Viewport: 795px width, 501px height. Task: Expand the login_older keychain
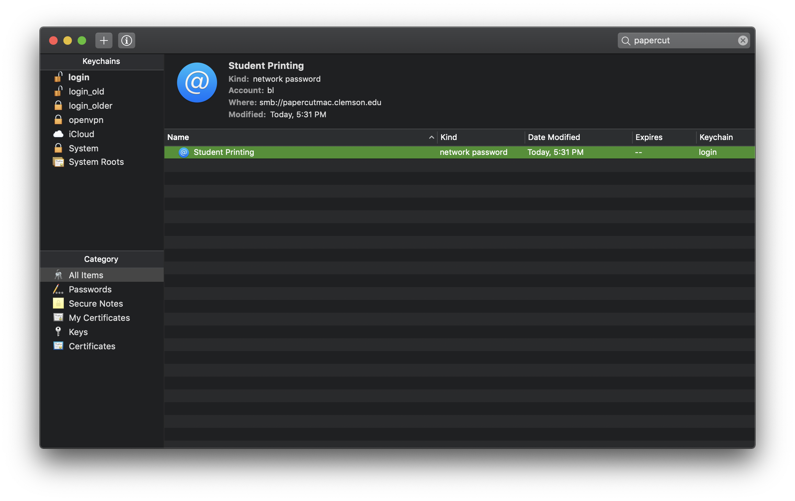[x=91, y=105]
